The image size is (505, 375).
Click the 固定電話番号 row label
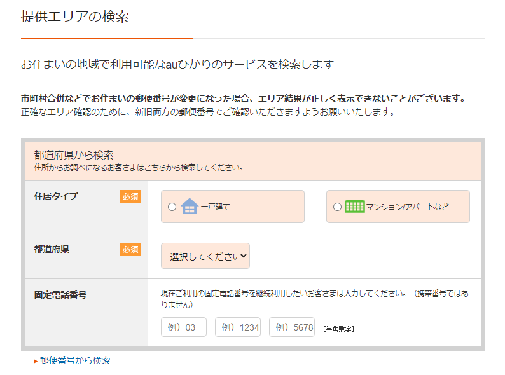pos(60,295)
